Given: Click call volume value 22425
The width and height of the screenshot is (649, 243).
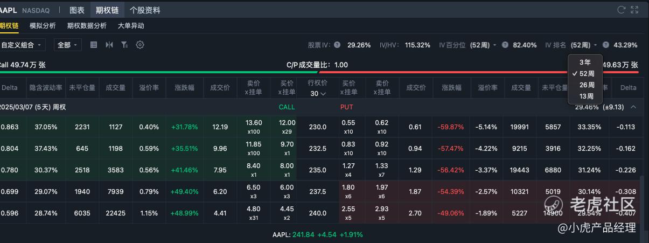Looking at the screenshot, I should (x=116, y=213).
